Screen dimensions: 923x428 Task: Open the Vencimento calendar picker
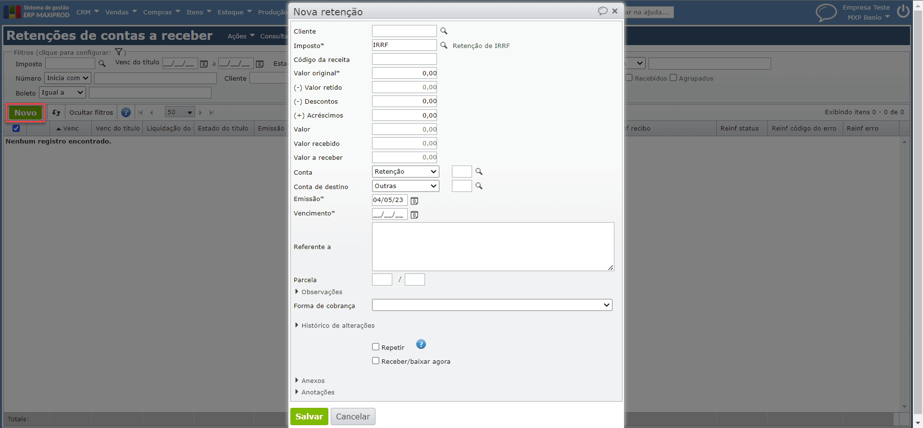pyautogui.click(x=414, y=215)
